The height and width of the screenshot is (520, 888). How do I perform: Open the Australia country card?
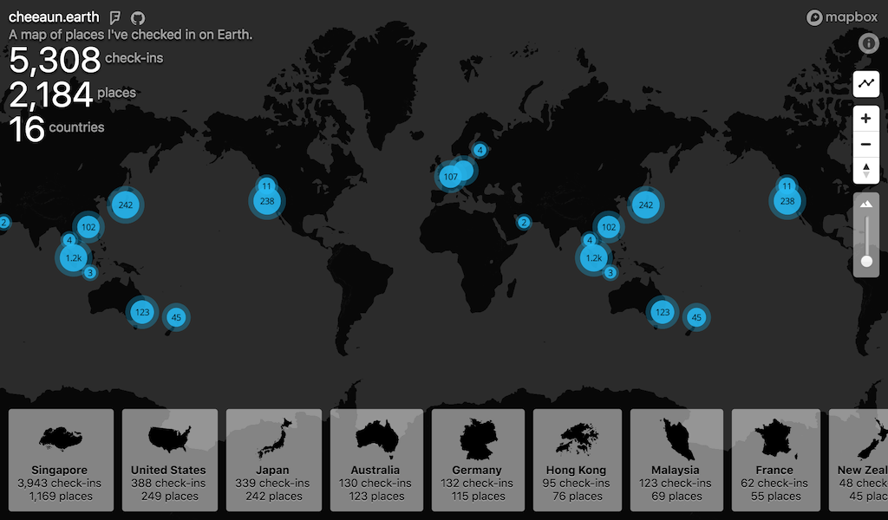click(x=376, y=460)
